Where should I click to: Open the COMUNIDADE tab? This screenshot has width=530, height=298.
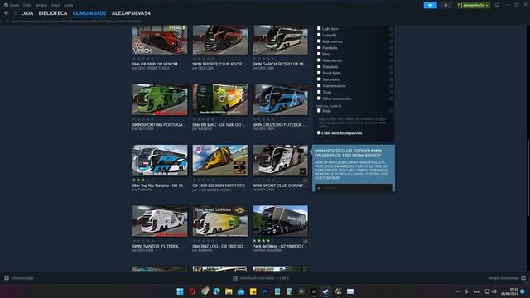[89, 13]
